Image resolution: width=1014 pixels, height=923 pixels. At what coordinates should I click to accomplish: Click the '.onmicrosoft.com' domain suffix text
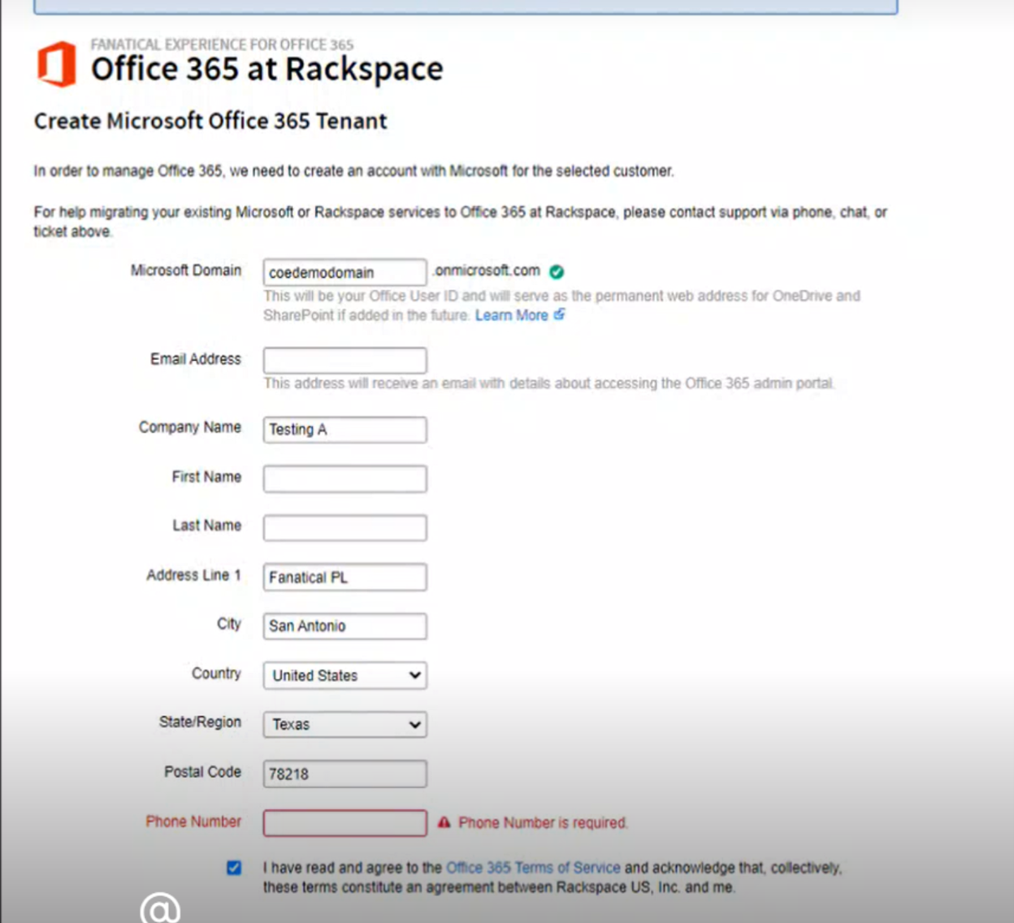pos(487,271)
